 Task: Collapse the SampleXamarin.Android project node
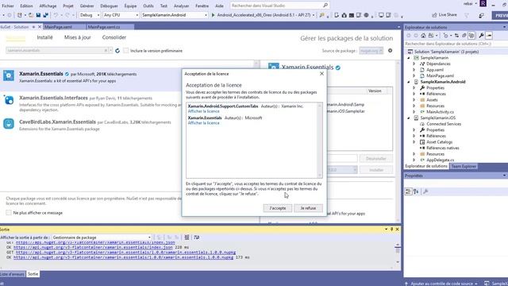click(x=409, y=82)
